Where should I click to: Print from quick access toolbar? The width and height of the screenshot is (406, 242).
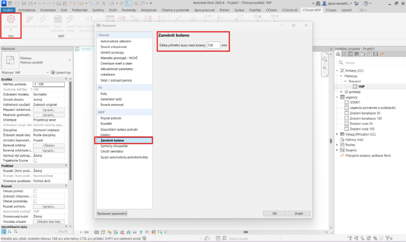click(59, 3)
